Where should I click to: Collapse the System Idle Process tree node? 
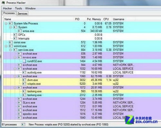[6, 23]
